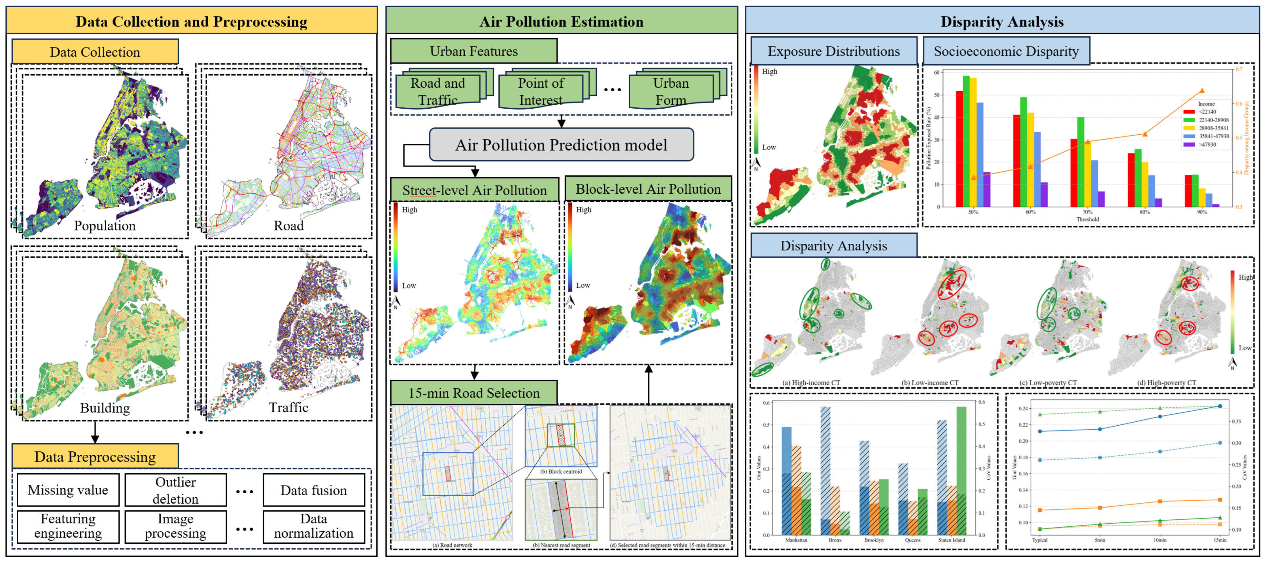Click the 15-min Road Selection label
The width and height of the screenshot is (1266, 564).
tap(474, 393)
